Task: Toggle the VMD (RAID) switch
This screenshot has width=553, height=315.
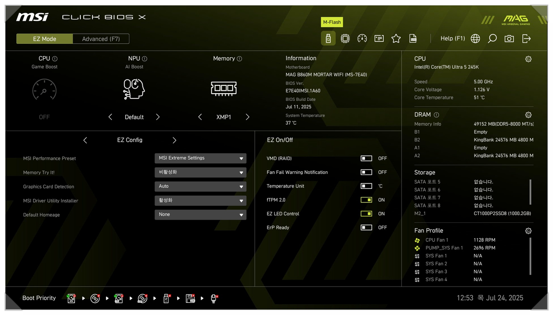Action: tap(366, 159)
